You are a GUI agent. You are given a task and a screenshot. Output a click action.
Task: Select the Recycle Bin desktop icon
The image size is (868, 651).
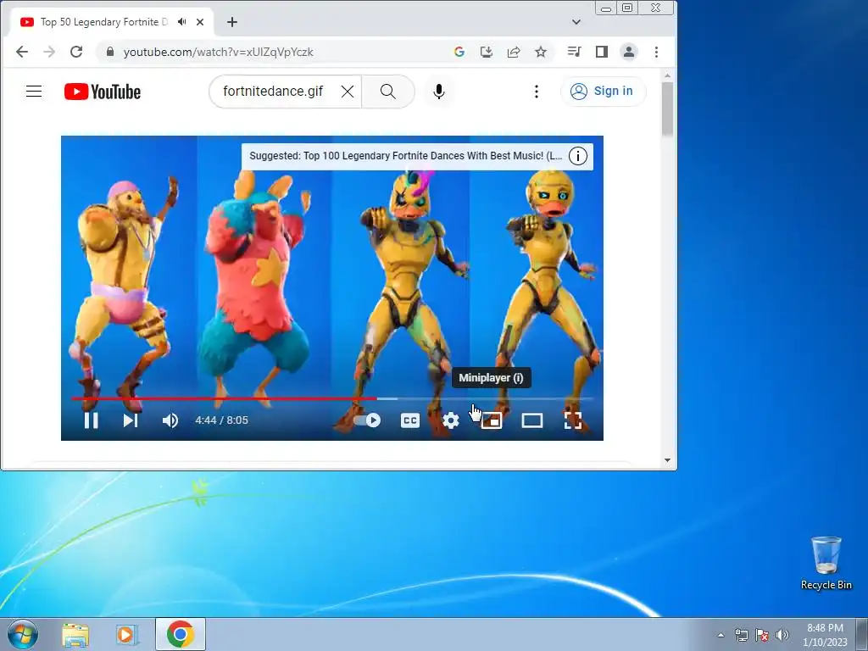click(826, 563)
